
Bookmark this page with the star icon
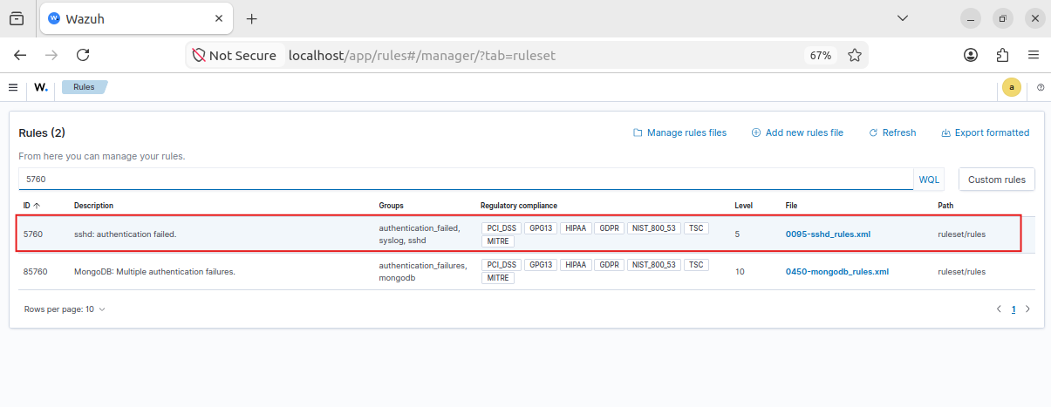pos(855,55)
